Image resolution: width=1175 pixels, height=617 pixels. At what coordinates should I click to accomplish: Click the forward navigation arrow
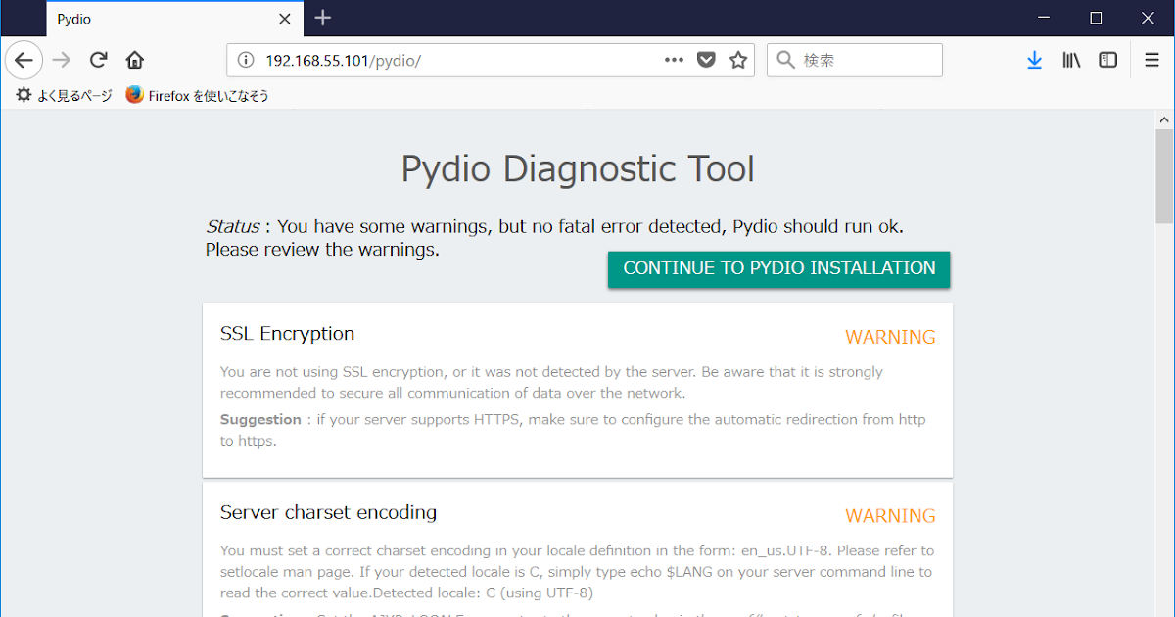61,60
